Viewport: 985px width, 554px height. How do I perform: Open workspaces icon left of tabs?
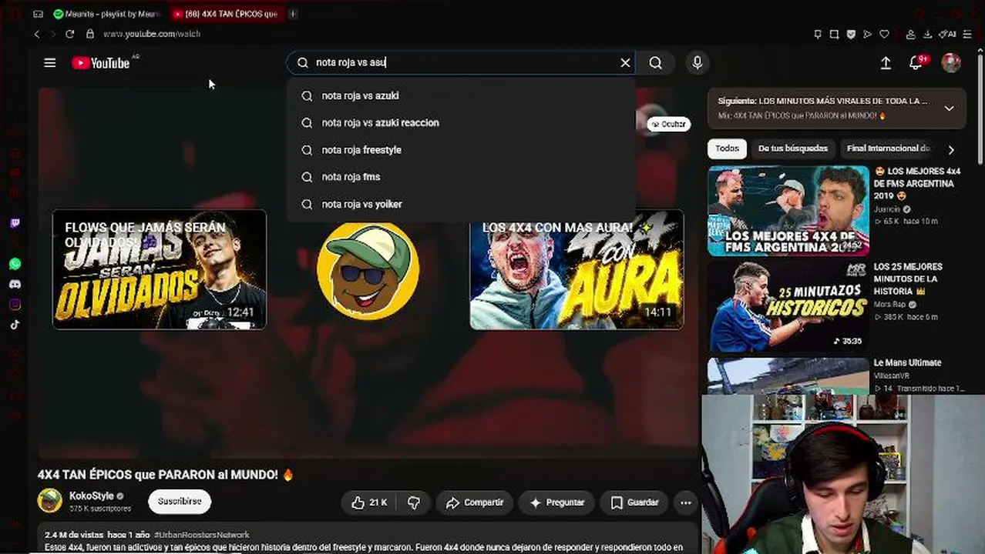click(x=39, y=14)
